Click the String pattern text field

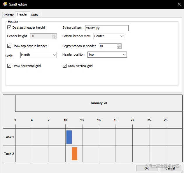[107, 28]
